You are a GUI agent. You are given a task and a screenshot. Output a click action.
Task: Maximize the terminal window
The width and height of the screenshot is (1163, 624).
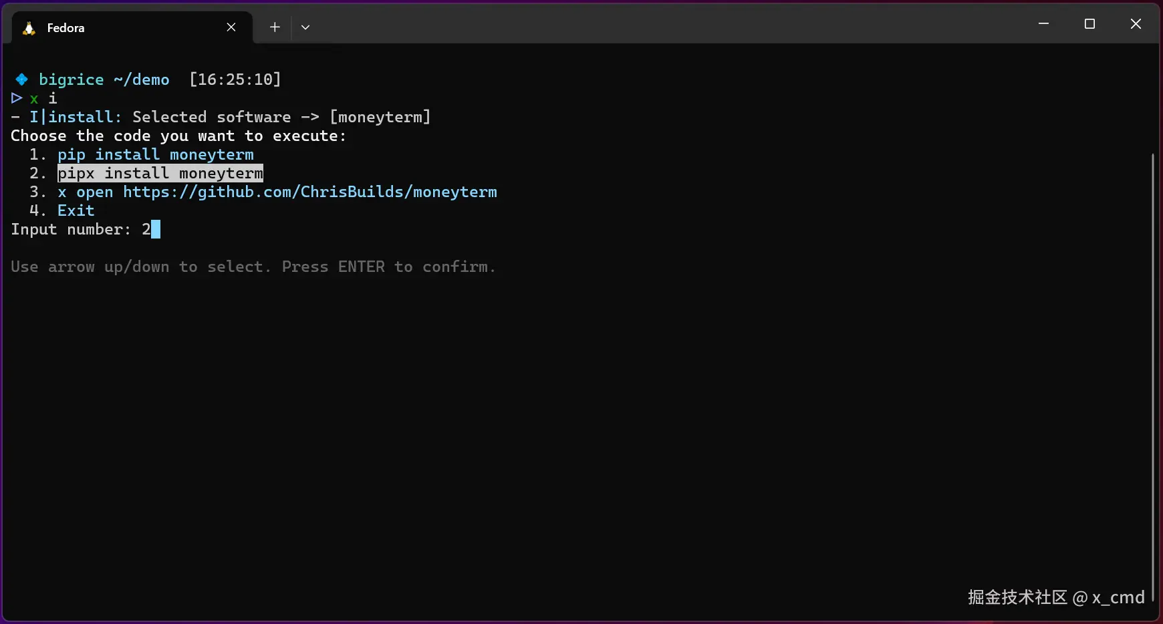pyautogui.click(x=1089, y=24)
